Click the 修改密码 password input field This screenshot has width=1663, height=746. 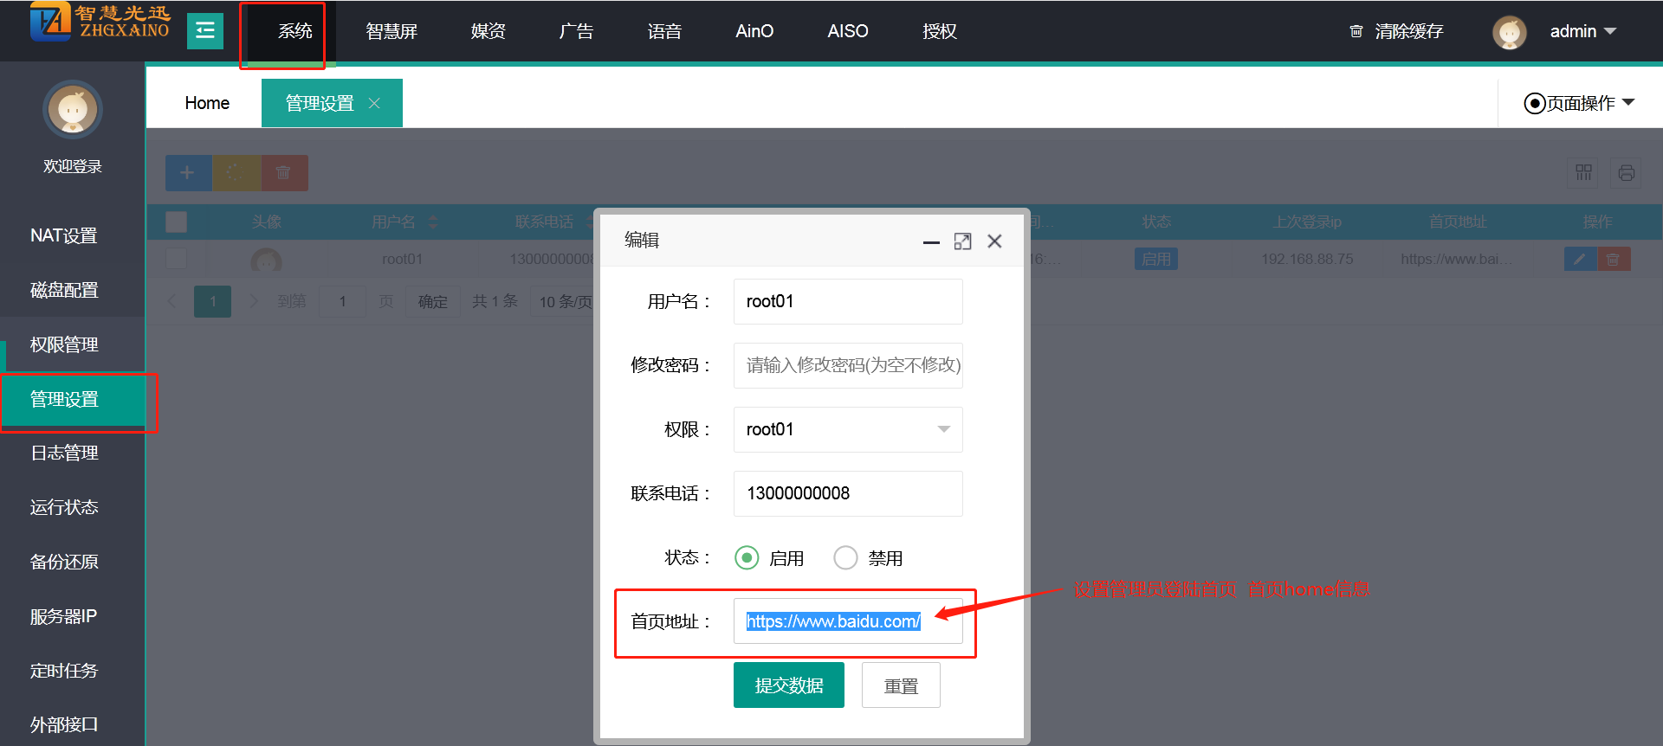click(847, 365)
